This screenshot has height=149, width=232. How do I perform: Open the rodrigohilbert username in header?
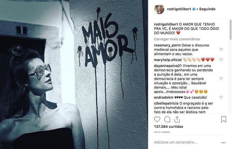pyautogui.click(x=179, y=9)
